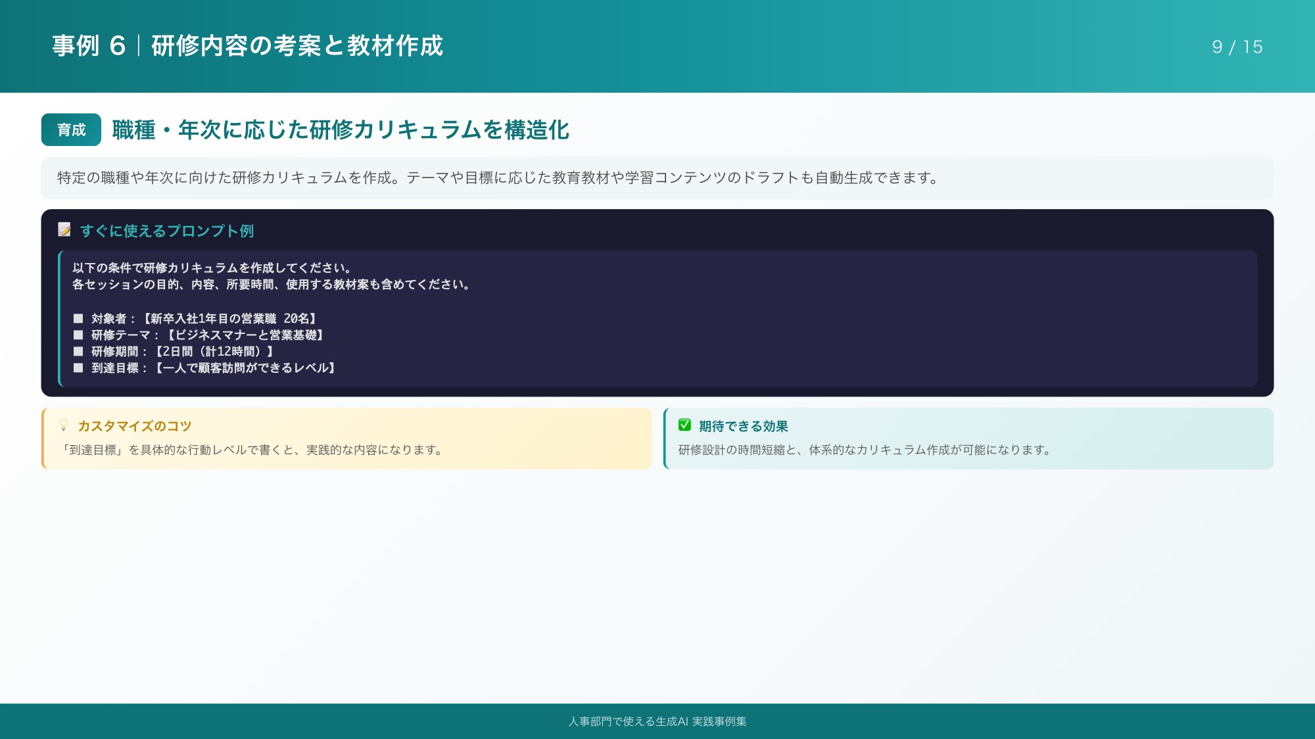Viewport: 1315px width, 739px height.
Task: Click the line 以下の条件で研修カリキュラムを作成してください
Action: tap(212, 268)
